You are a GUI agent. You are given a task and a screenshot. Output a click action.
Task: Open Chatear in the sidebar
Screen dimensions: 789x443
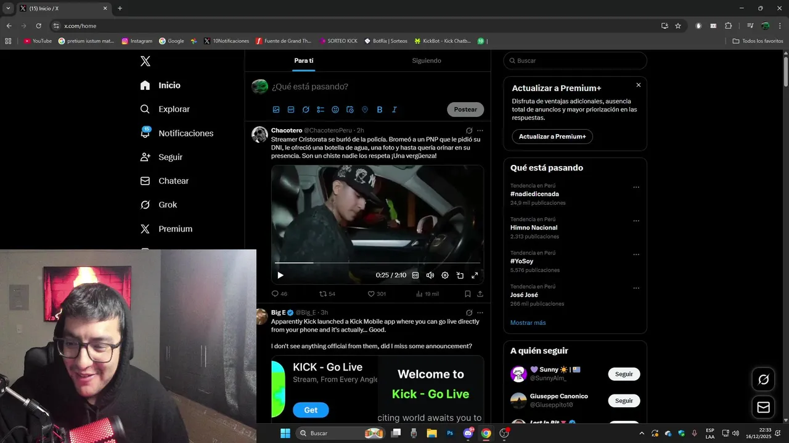point(164,181)
